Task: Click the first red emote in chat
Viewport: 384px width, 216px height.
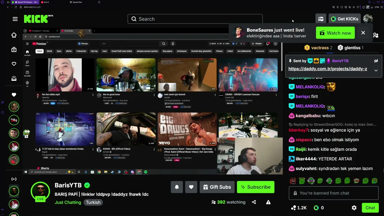Action: (x=293, y=181)
